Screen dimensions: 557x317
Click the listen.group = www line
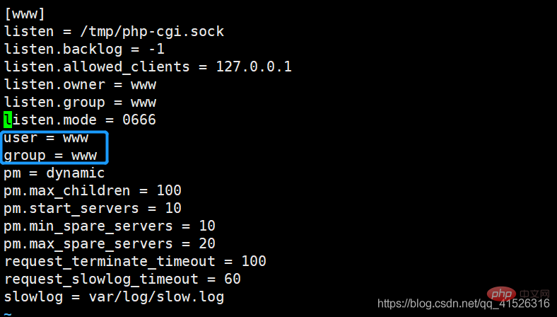point(80,102)
